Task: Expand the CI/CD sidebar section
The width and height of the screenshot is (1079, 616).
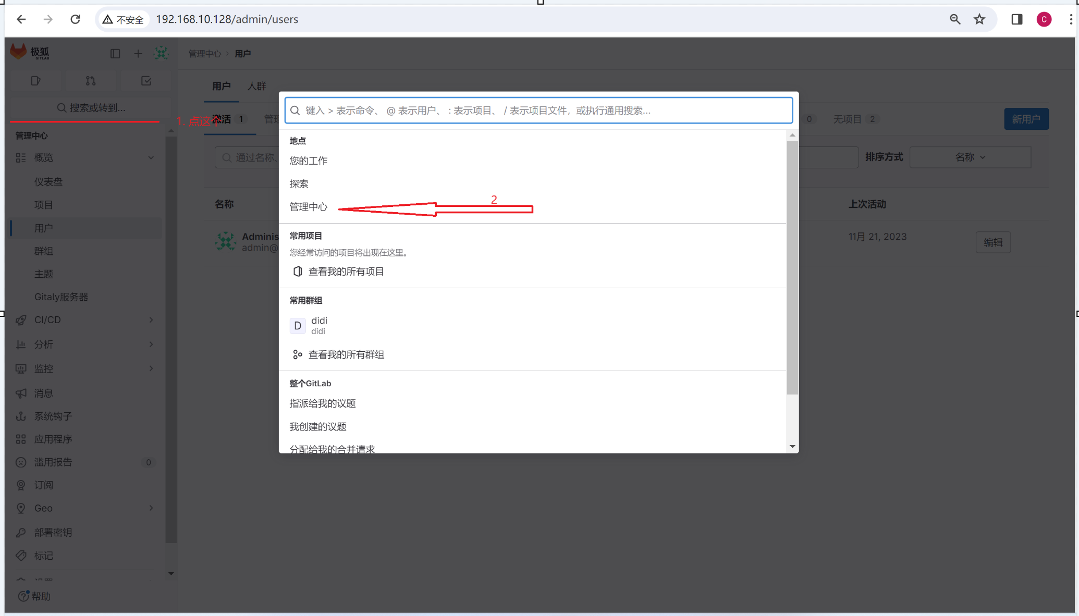Action: [x=87, y=320]
